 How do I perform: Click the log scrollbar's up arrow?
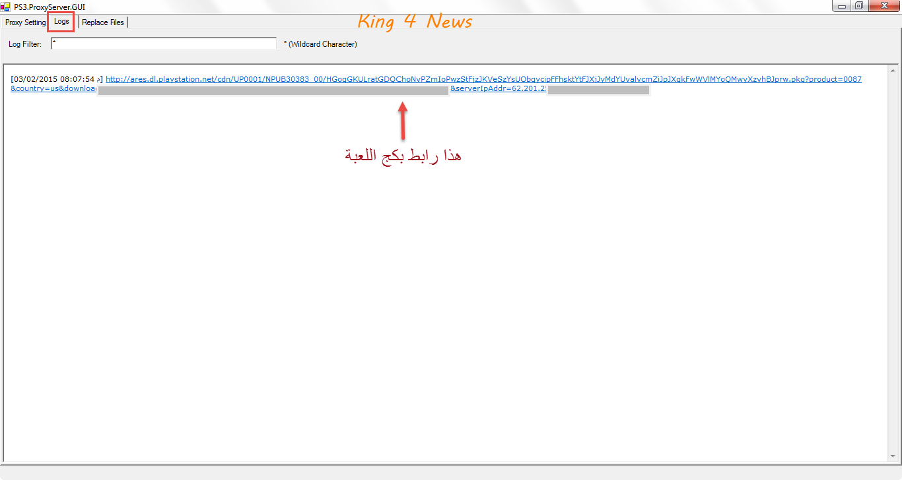893,71
